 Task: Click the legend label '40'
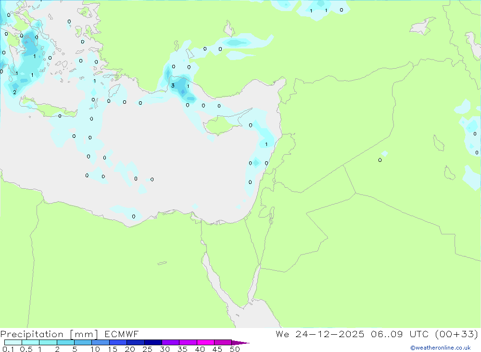pyautogui.click(x=200, y=349)
